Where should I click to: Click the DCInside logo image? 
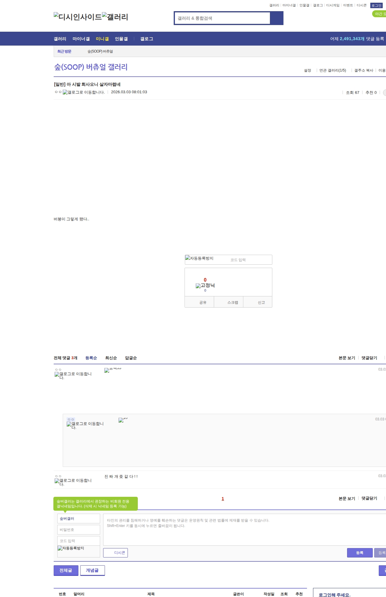[x=78, y=17]
